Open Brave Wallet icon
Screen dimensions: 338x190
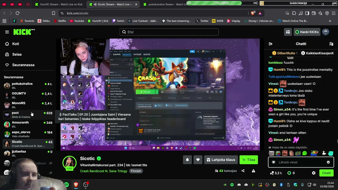tap(314, 13)
